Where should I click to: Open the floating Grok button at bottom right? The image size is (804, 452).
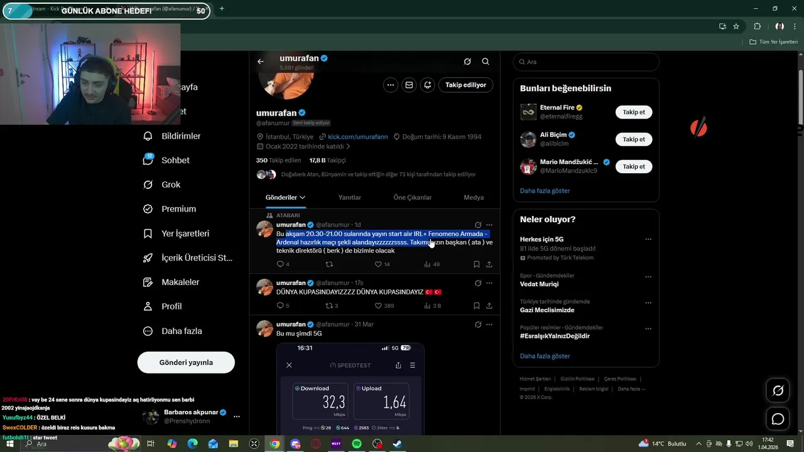778,391
